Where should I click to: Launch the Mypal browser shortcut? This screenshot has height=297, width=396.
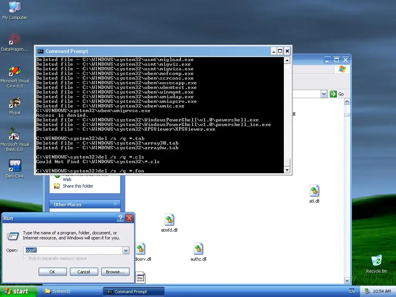[x=15, y=106]
